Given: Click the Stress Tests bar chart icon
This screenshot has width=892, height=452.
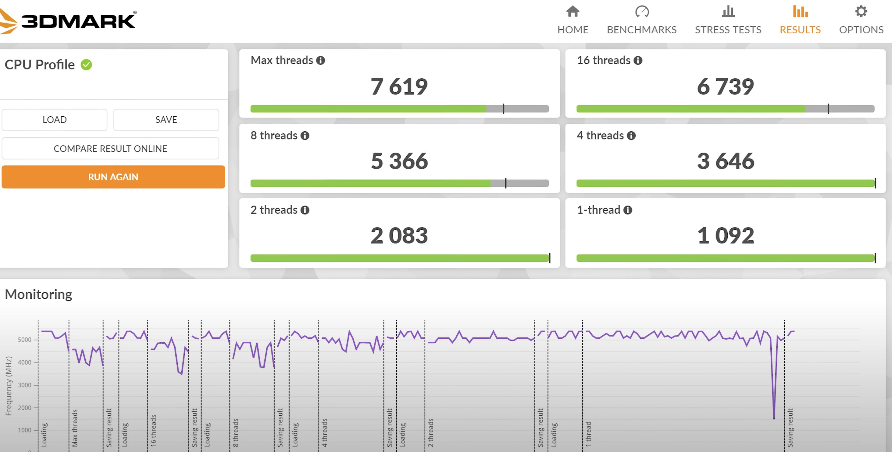Looking at the screenshot, I should click(728, 11).
